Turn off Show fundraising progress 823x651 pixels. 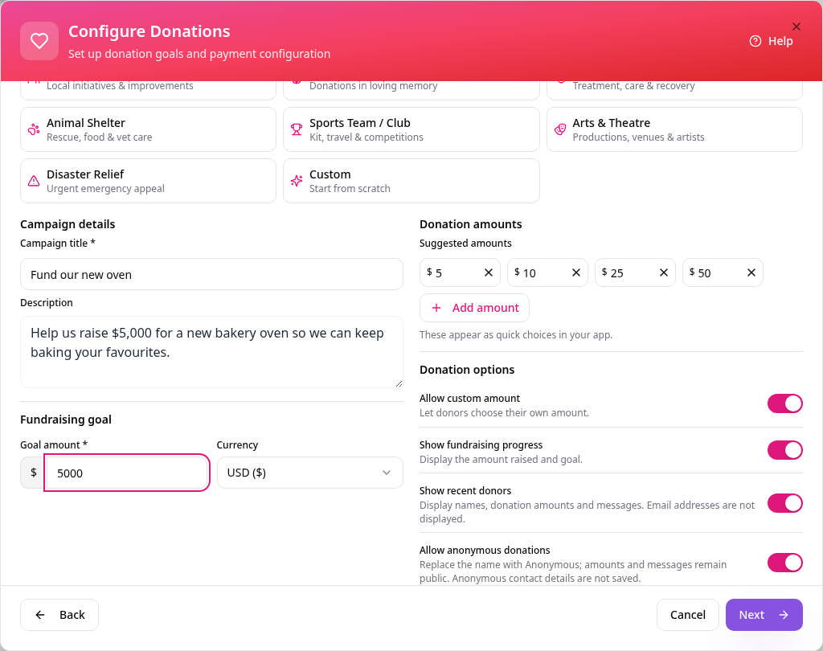click(785, 450)
